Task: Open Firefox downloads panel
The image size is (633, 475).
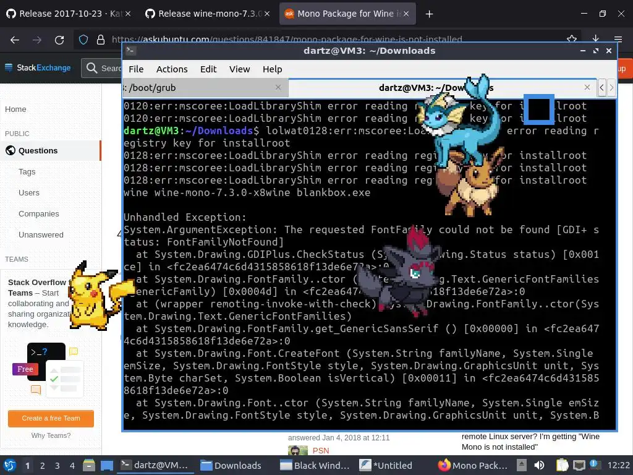Action: [595, 39]
